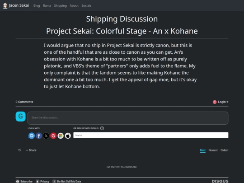Viewport: 244px width, 183px height.
Task: Click the red notification badge near Login
Action: coord(215,102)
